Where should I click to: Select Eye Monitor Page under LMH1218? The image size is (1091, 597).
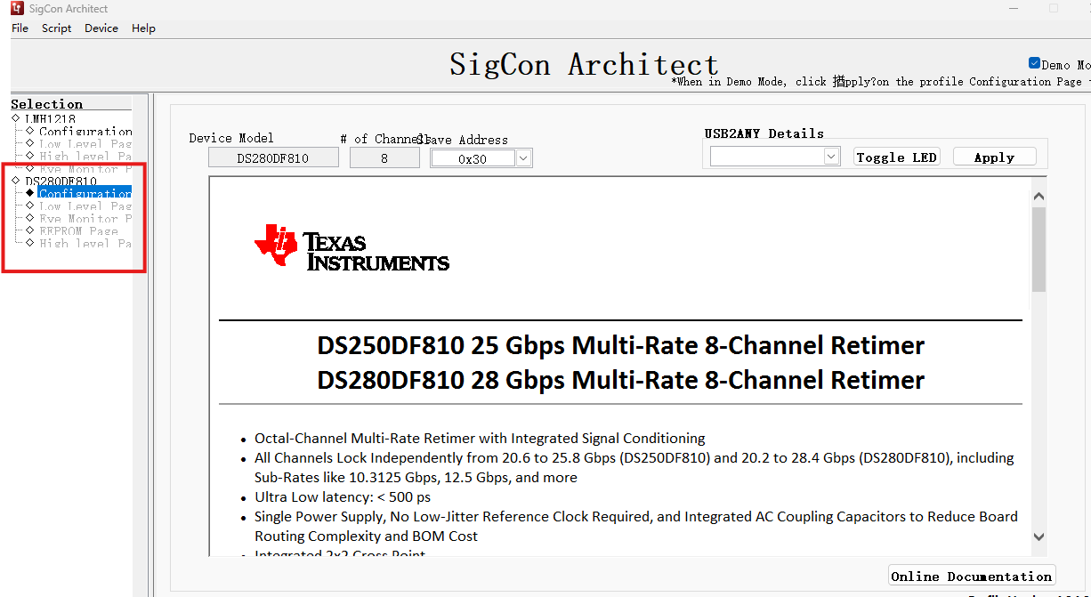(85, 168)
